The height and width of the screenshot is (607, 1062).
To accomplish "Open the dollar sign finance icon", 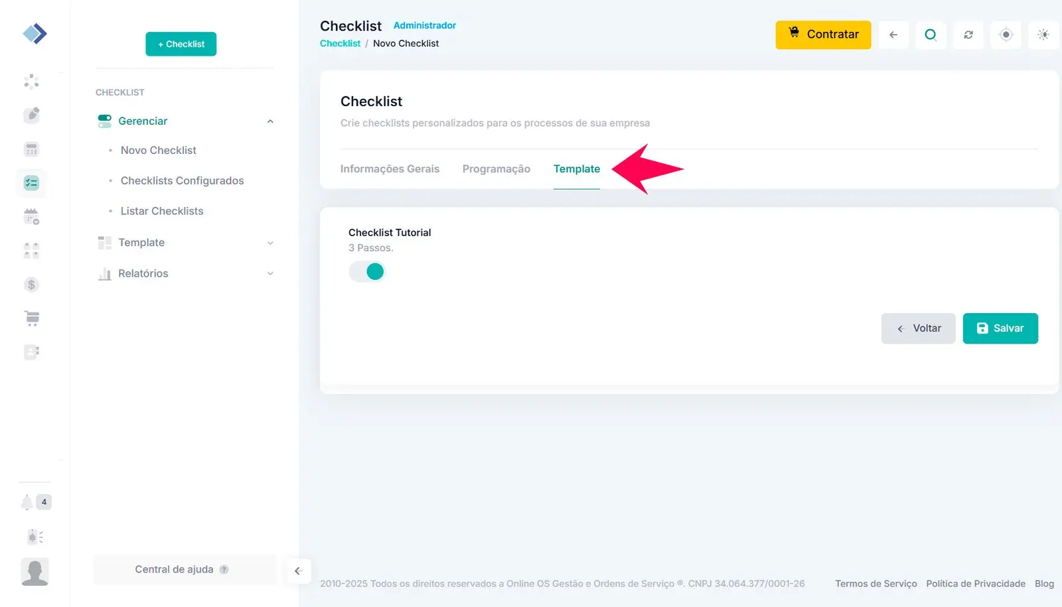I will 31,285.
